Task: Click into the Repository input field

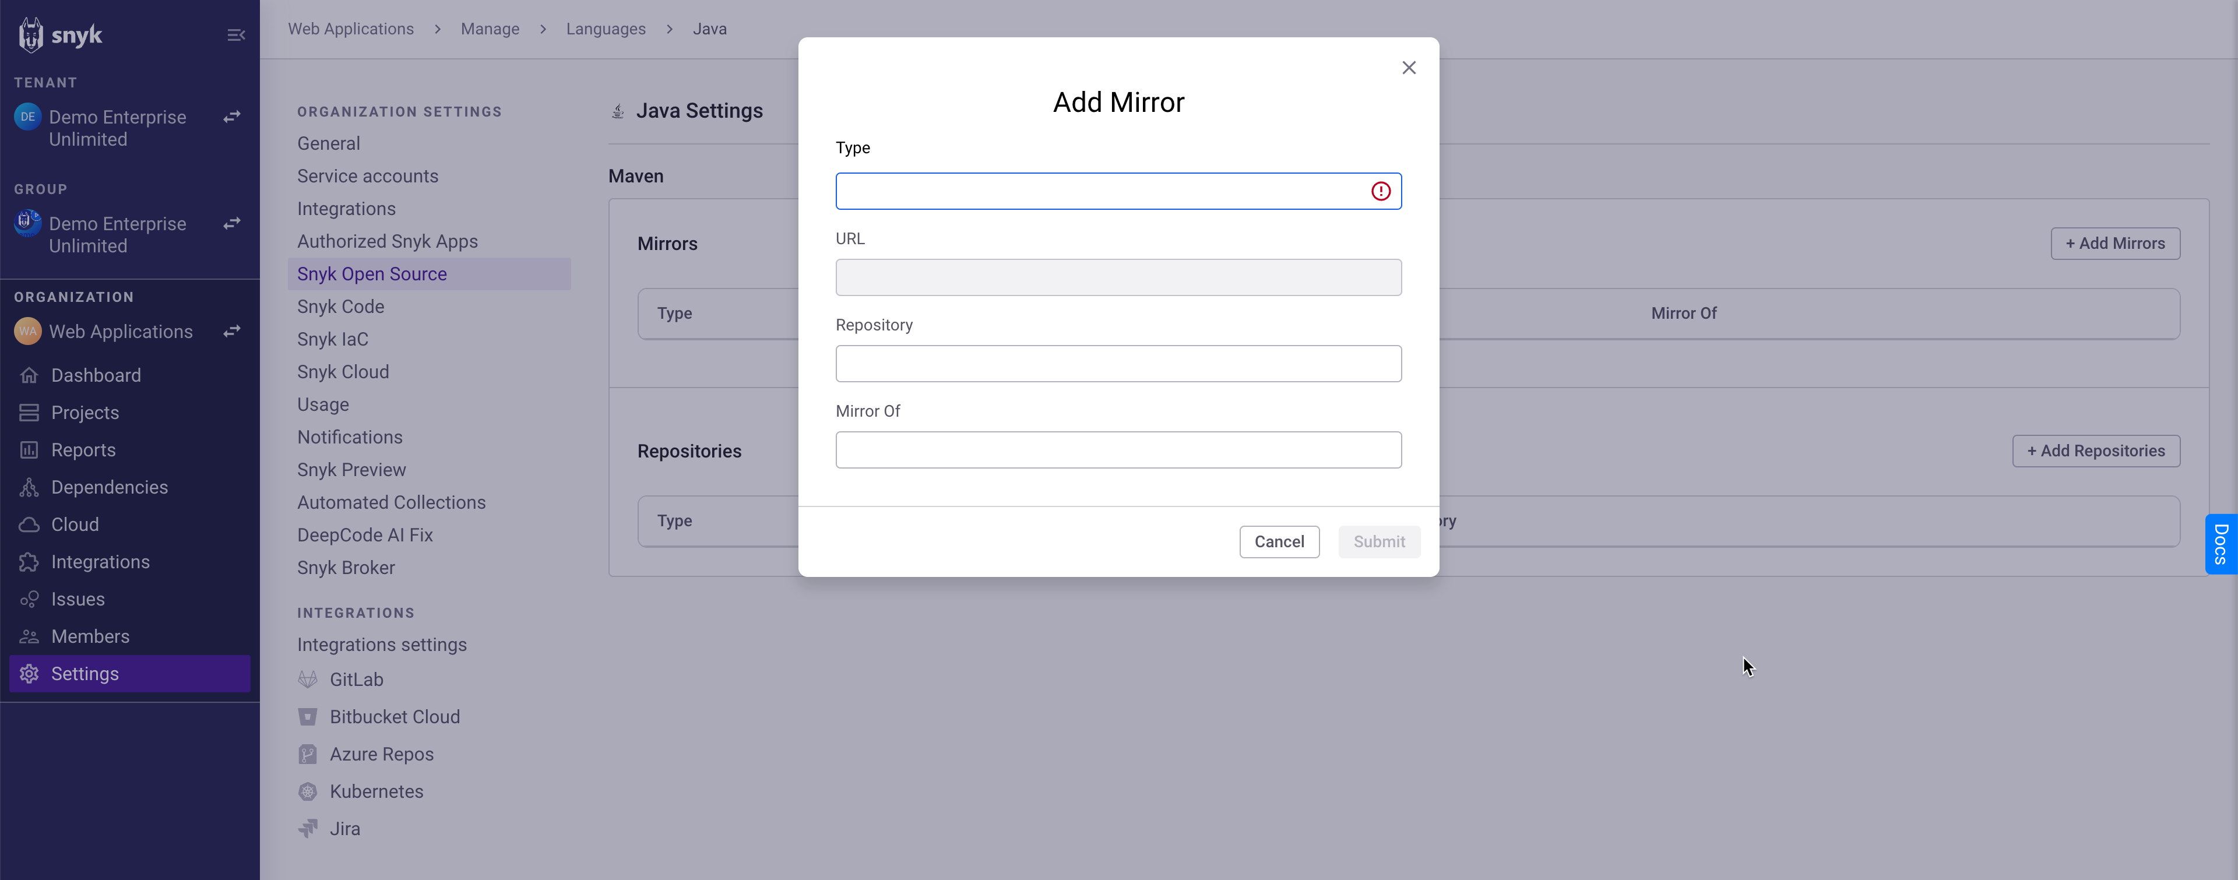Action: [1118, 363]
